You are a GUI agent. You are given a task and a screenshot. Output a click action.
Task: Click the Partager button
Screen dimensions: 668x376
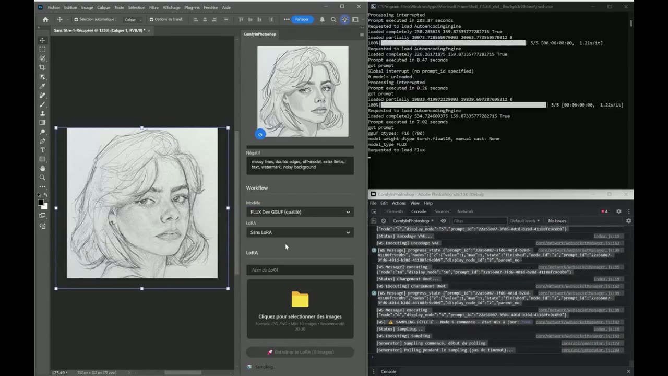pyautogui.click(x=302, y=19)
